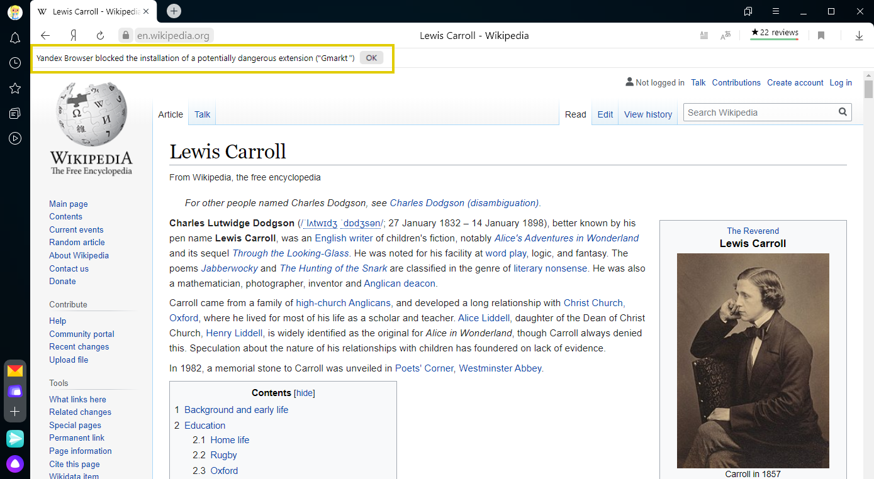This screenshot has width=874, height=479.
Task: Add a new app to the sidebar
Action: point(15,412)
